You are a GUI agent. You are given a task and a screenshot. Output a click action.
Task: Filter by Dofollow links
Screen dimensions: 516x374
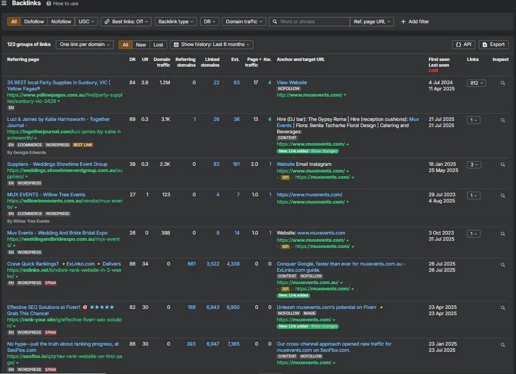34,21
